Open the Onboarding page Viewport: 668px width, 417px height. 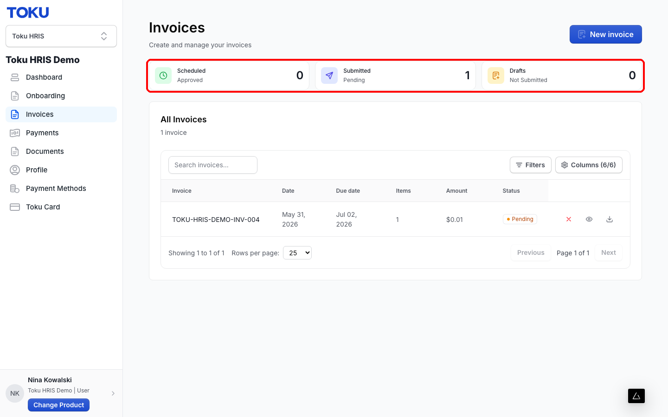pyautogui.click(x=61, y=96)
